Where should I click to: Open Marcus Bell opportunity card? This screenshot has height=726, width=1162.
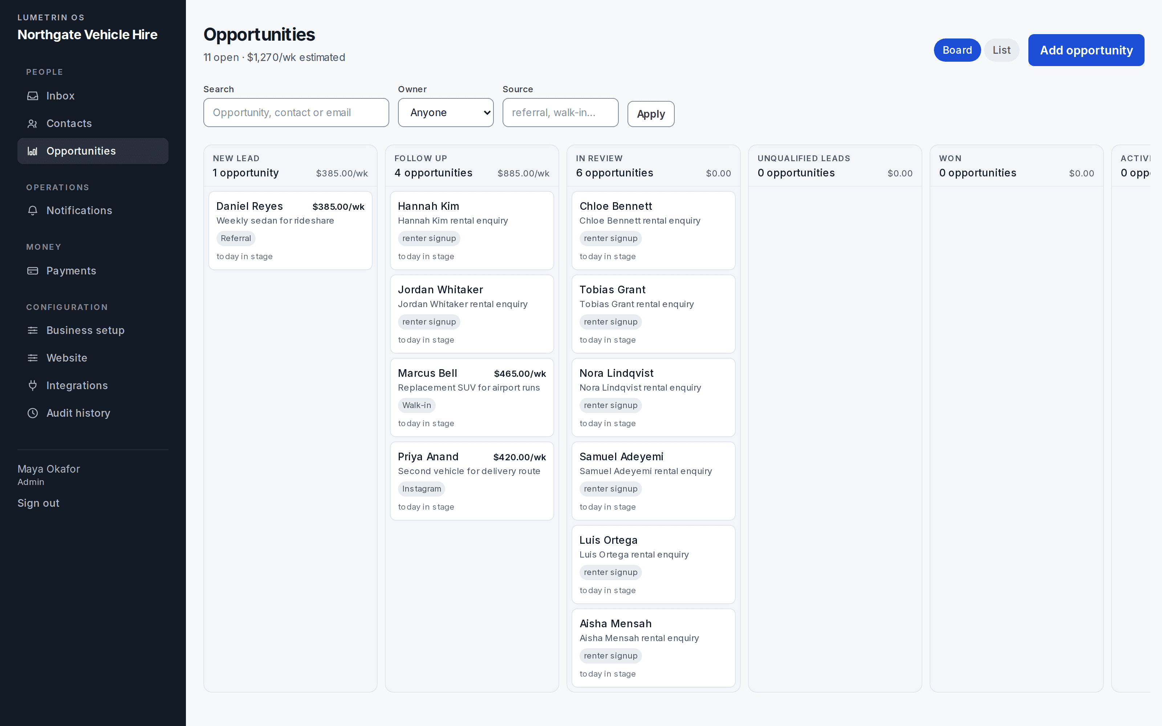(472, 398)
